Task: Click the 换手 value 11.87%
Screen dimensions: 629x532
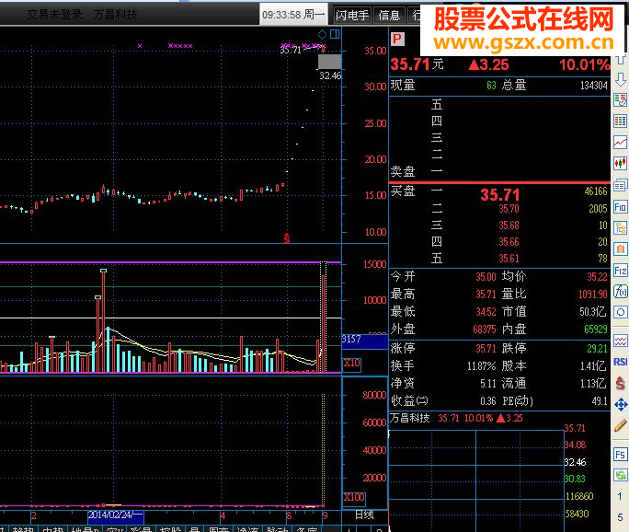Action: click(481, 366)
